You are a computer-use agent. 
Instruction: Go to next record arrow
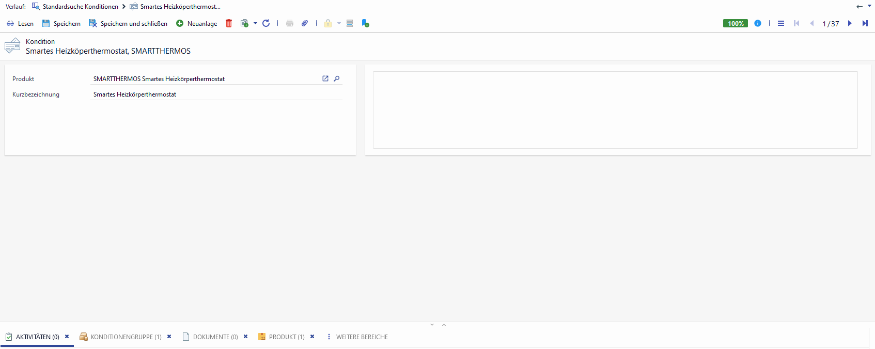[x=850, y=23]
